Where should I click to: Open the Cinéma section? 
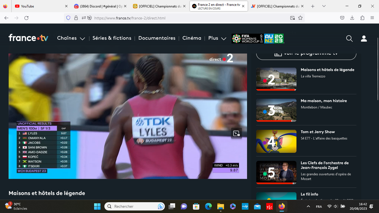pos(192,38)
